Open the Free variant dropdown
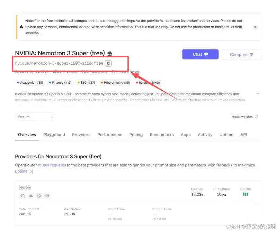 [35, 117]
